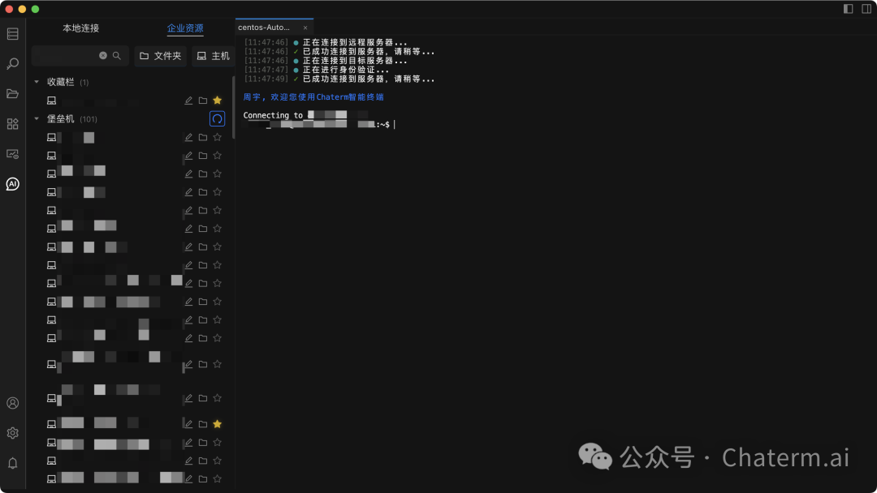This screenshot has height=493, width=877.
Task: Switch to 本地连接 tab
Action: coord(80,28)
